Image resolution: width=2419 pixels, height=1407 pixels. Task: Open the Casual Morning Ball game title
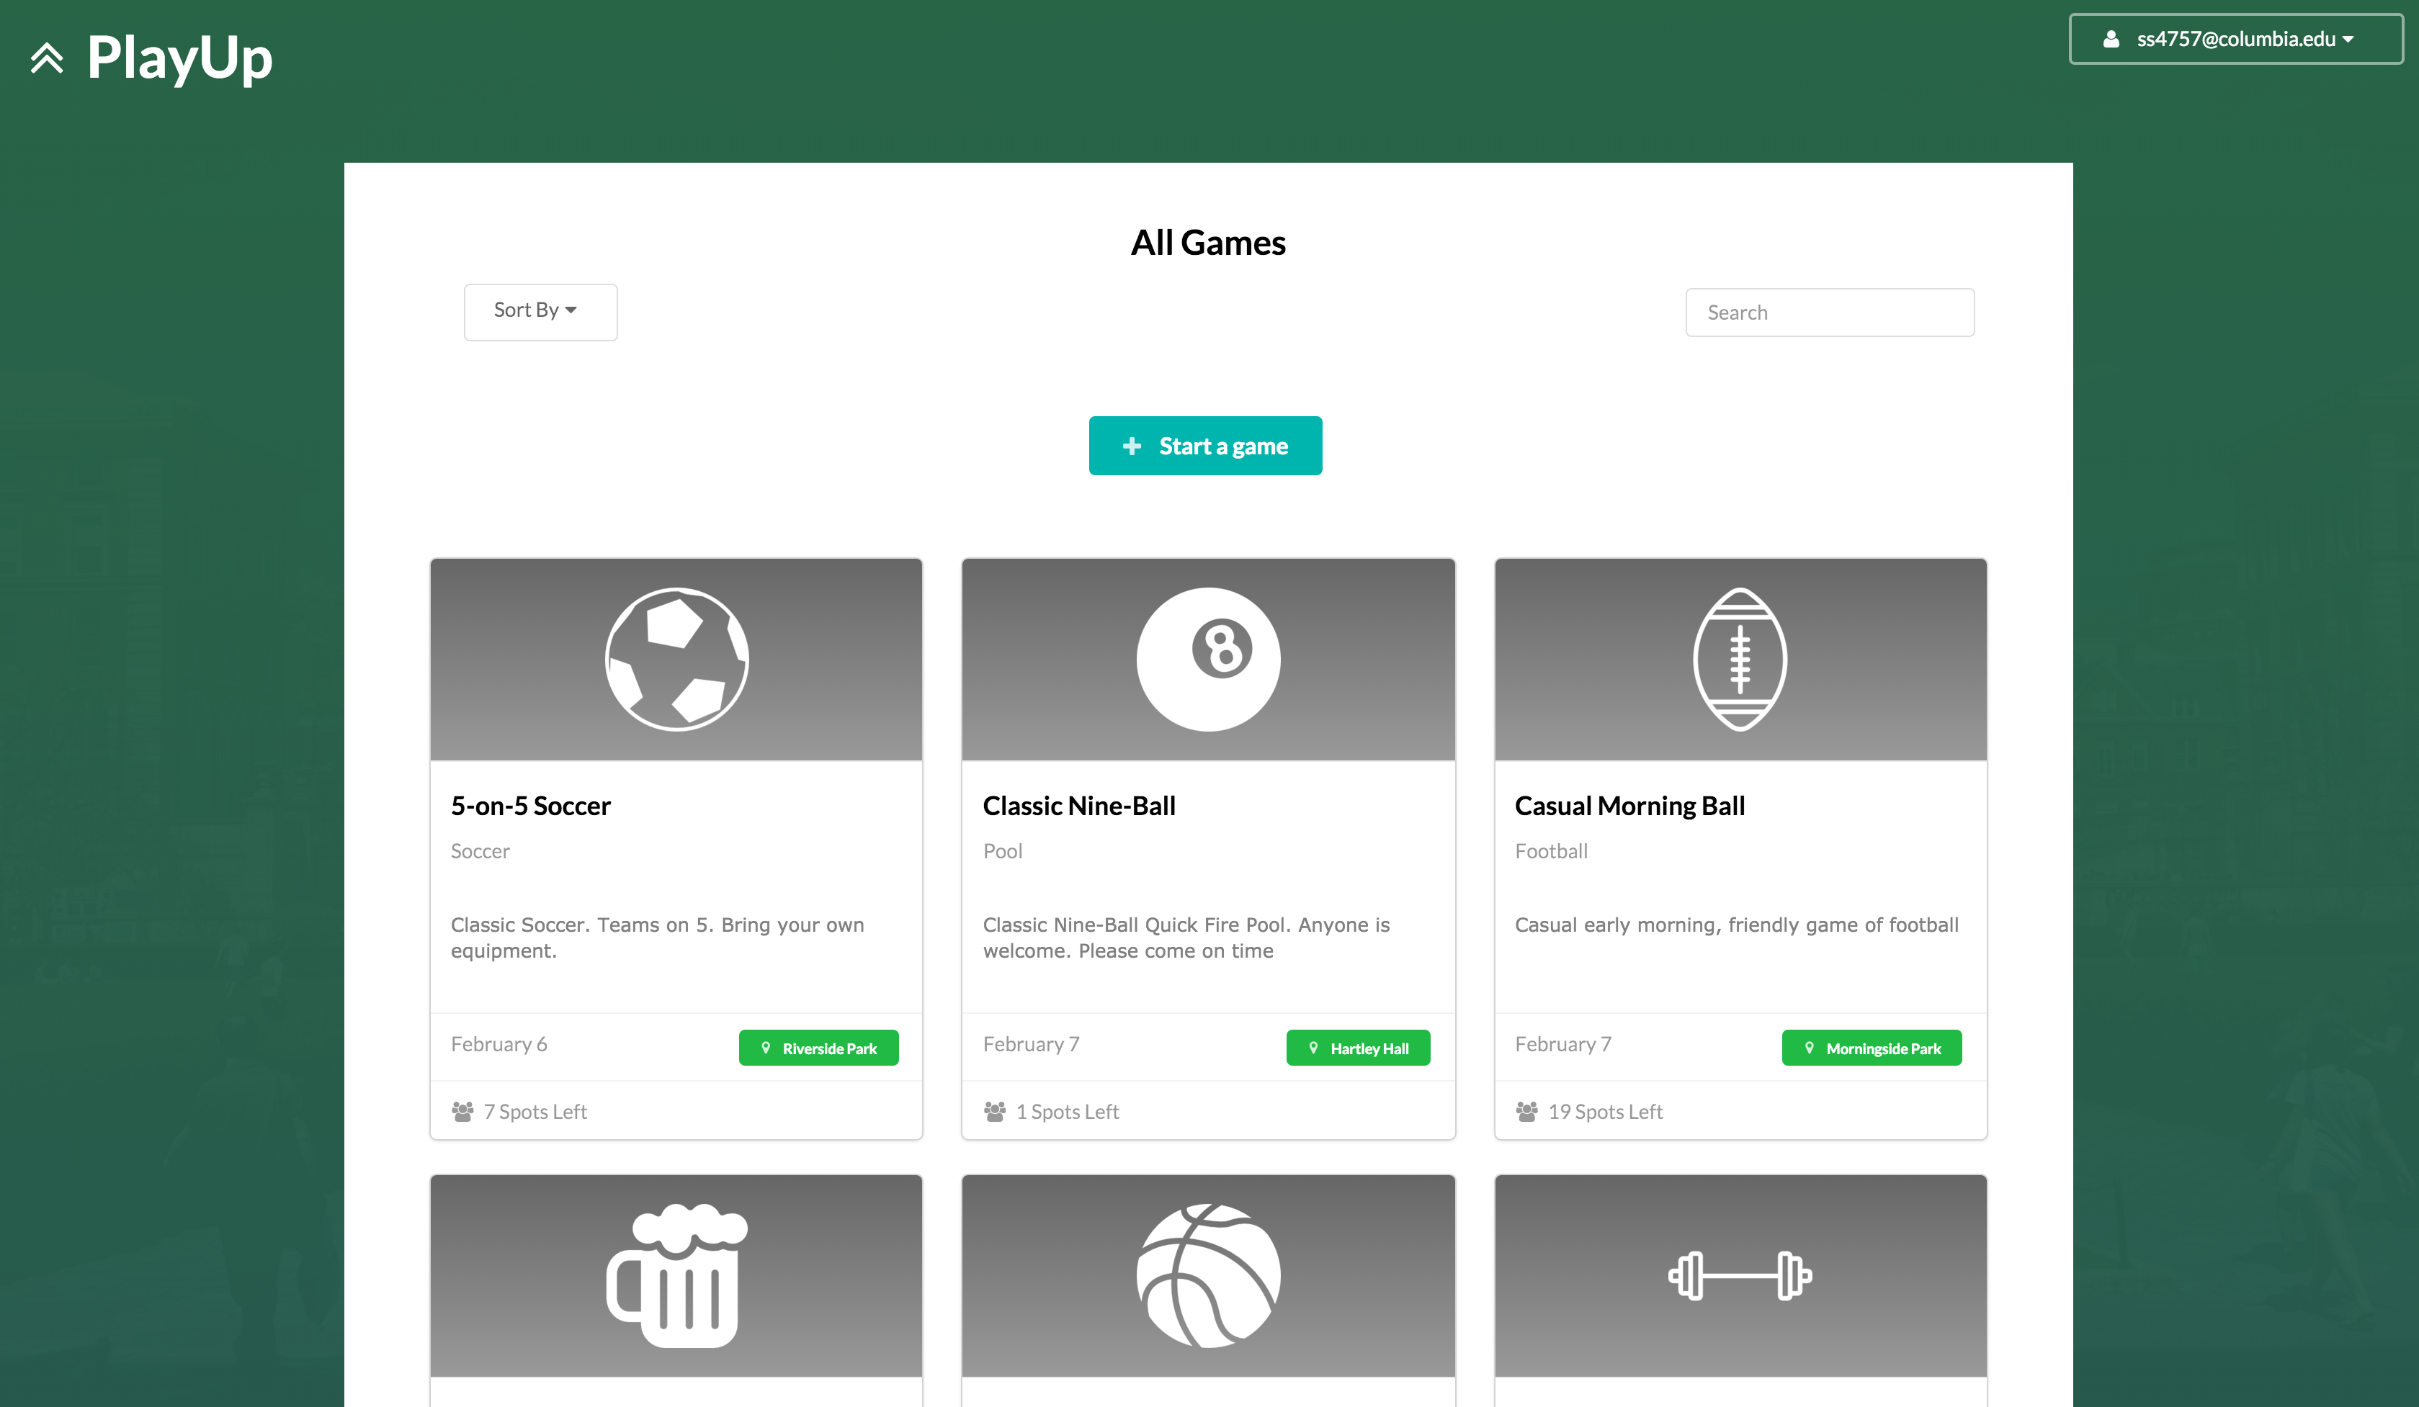click(1629, 805)
